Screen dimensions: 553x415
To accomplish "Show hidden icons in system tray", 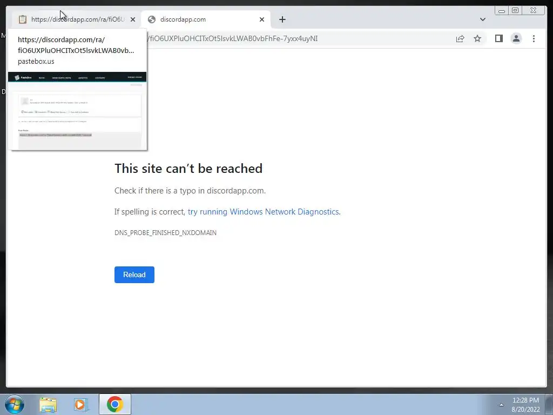I will tap(501, 405).
